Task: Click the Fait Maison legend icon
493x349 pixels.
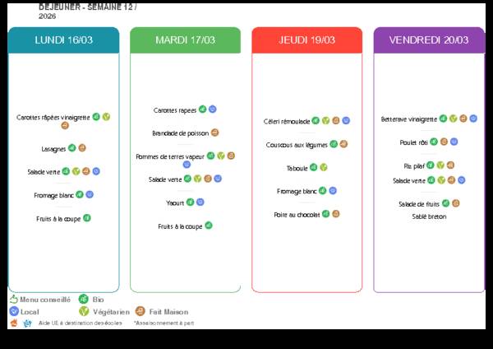Action: pyautogui.click(x=141, y=312)
